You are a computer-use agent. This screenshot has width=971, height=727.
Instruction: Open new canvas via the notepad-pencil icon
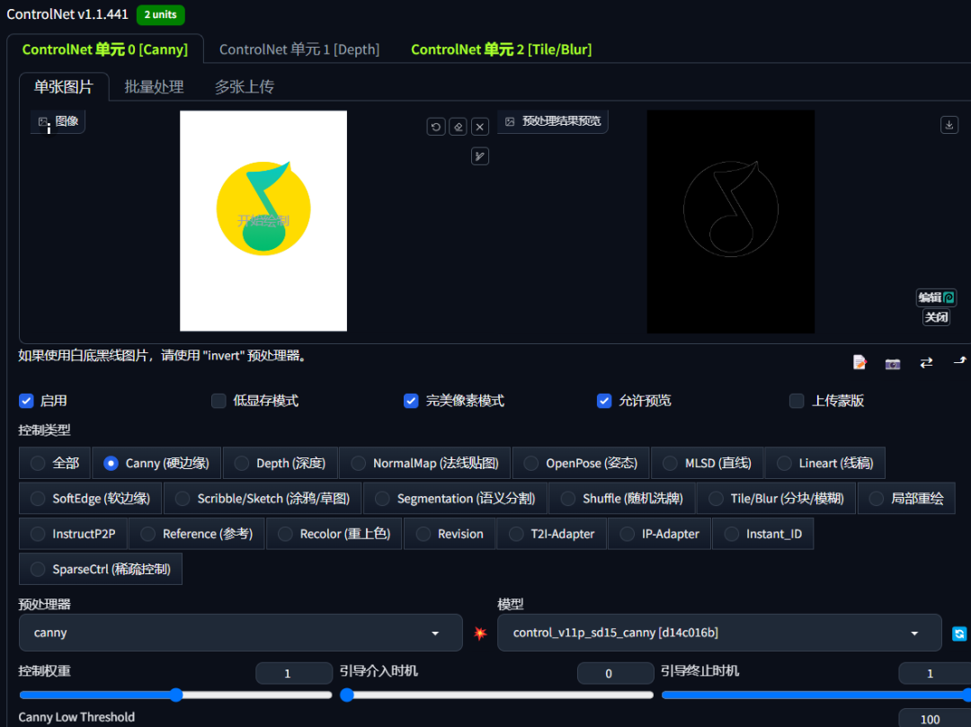860,362
